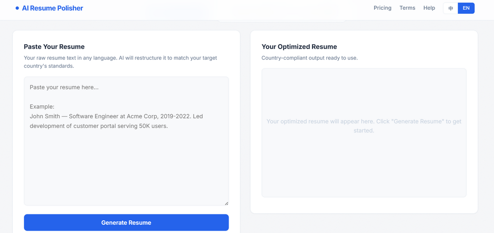494x233 pixels.
Task: Click the optimized resume output box
Action: pyautogui.click(x=364, y=133)
